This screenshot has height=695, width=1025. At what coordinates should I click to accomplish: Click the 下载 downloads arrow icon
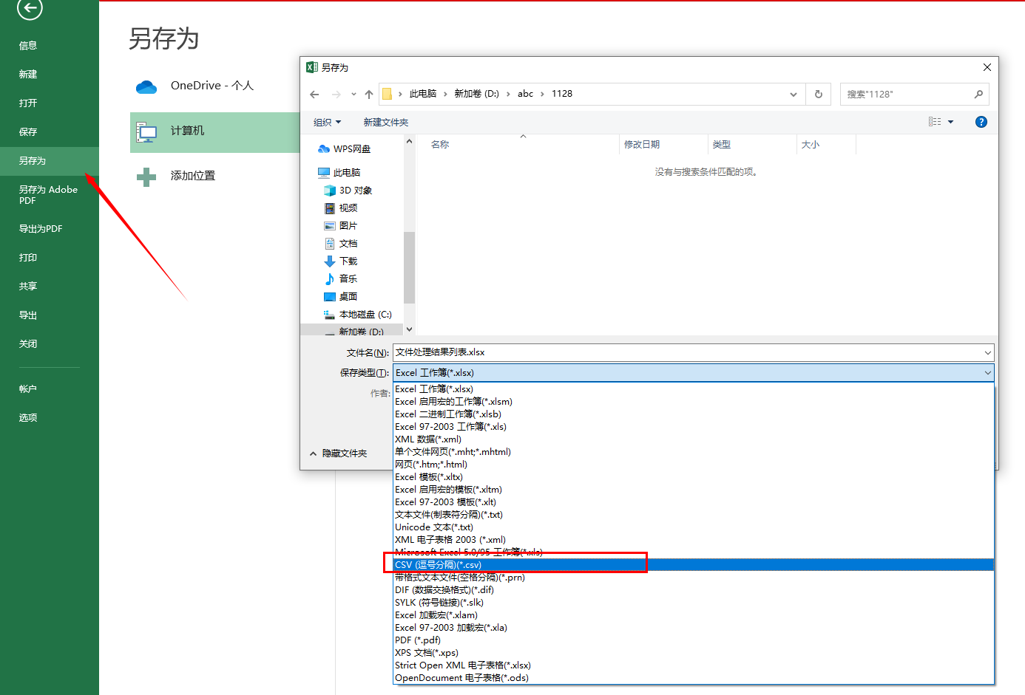coord(330,261)
